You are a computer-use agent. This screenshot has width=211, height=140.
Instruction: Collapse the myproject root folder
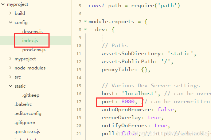point(3,4)
